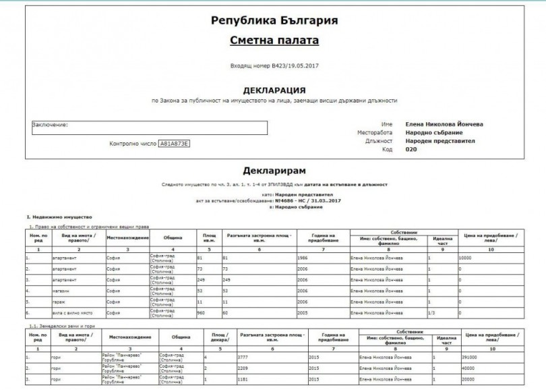Click the 'вила с вилно място' cell
Image resolution: width=546 pixels, height=390 pixels.
click(79, 313)
